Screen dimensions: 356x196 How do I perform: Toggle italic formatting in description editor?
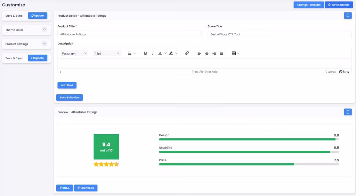[153, 53]
